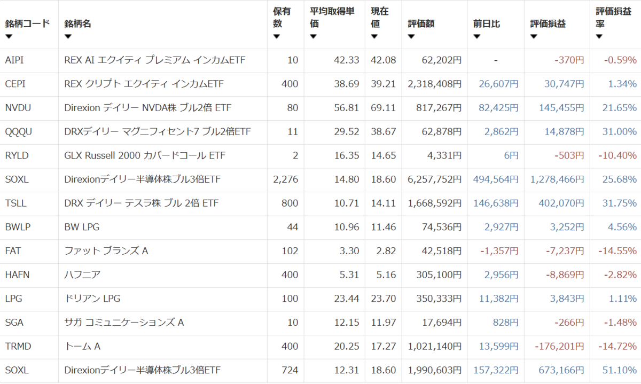The height and width of the screenshot is (384, 641).
Task: Click the day change 494,564円
Action: (496, 179)
